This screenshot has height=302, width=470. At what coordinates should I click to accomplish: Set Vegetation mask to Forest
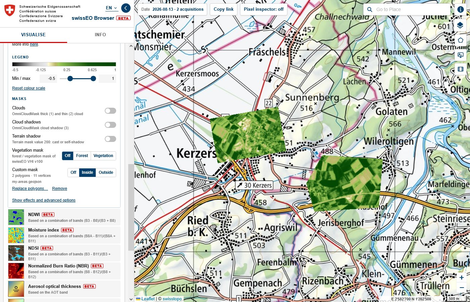(x=82, y=156)
